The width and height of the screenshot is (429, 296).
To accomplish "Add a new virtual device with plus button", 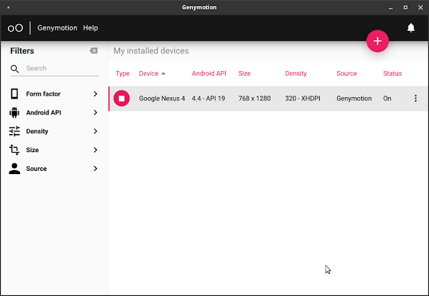I will [x=377, y=41].
